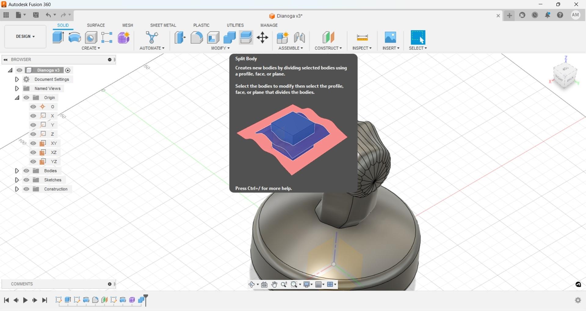Click the Joint icon in Assemble
This screenshot has height=311, width=586.
pos(299,38)
